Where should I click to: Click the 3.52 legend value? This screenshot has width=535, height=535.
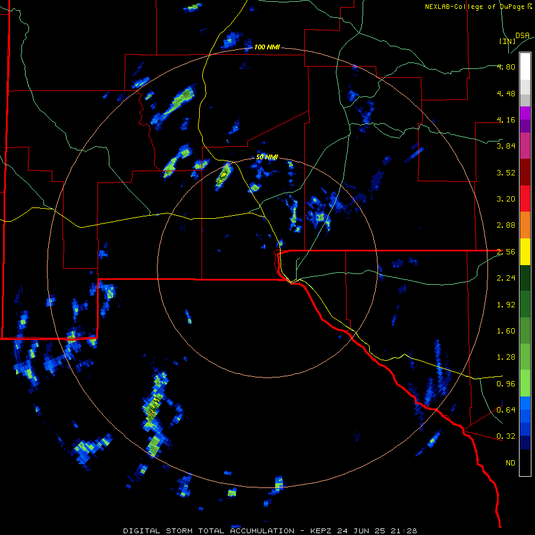pos(506,172)
